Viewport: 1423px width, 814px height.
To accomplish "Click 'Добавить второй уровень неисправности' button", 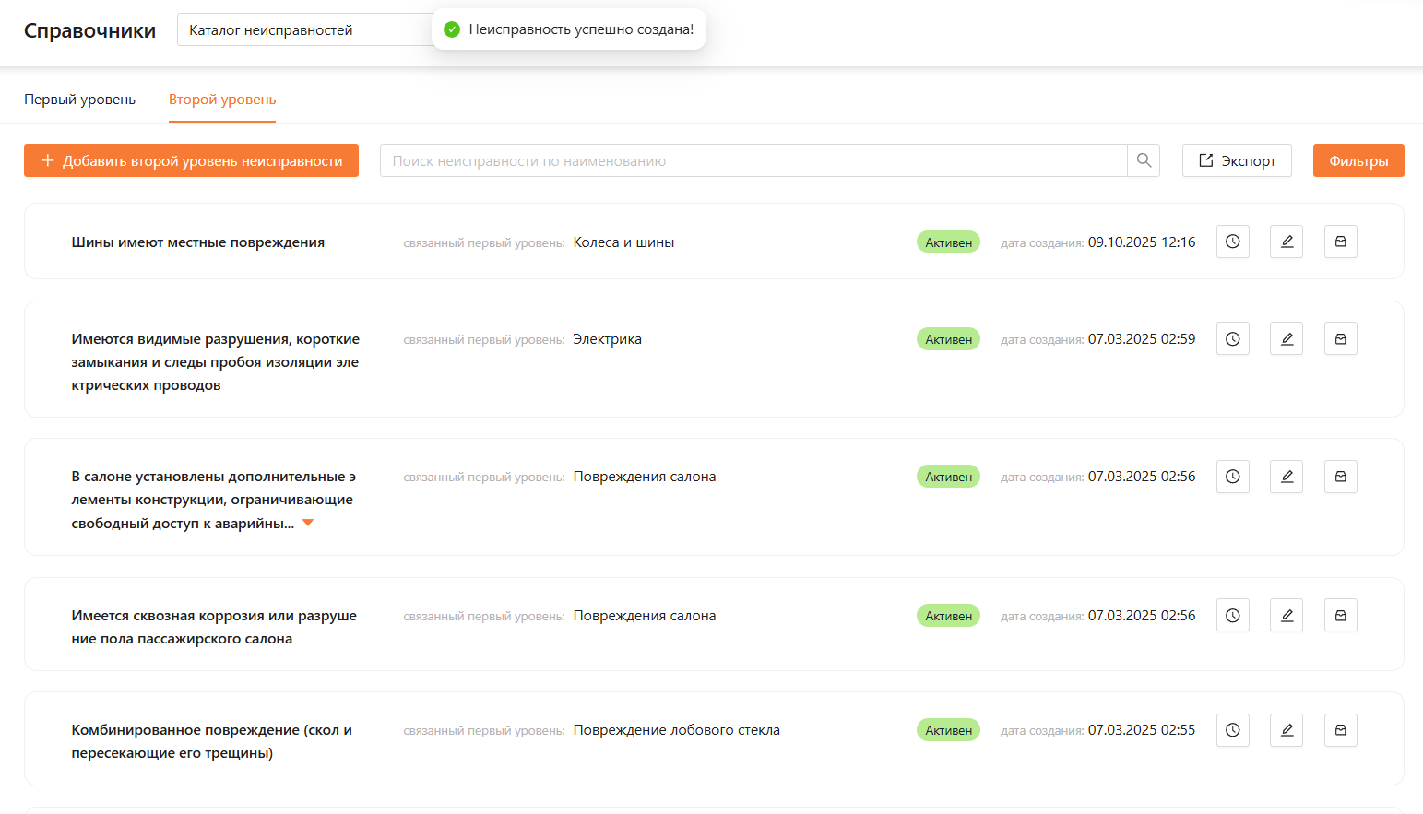I will [x=191, y=160].
